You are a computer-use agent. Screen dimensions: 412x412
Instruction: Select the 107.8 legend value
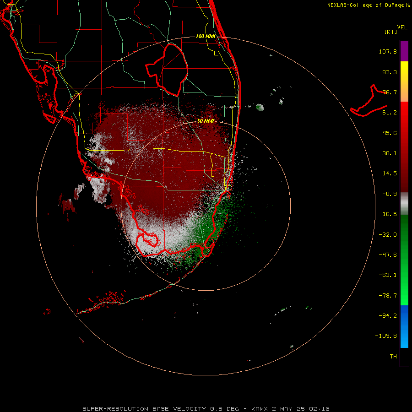point(388,51)
